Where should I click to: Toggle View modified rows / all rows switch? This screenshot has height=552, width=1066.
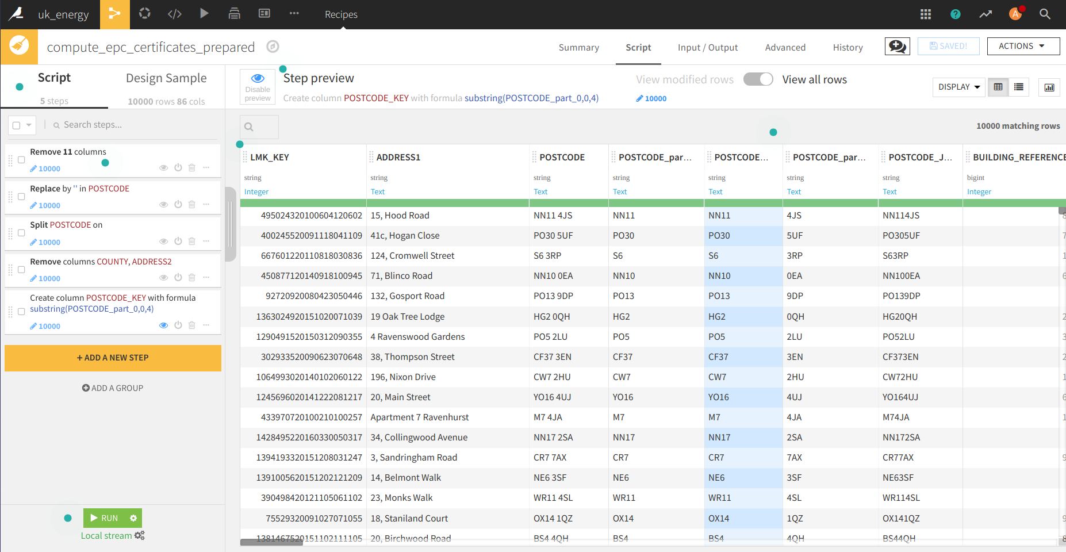click(758, 79)
